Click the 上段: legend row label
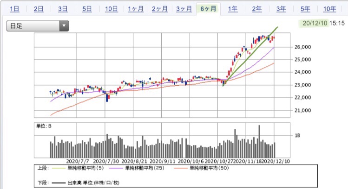Screen dimensions: 348x189 pyautogui.click(x=43, y=168)
